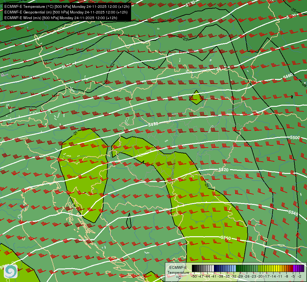Click the -25 isotherm label on map

pyautogui.click(x=293, y=9)
